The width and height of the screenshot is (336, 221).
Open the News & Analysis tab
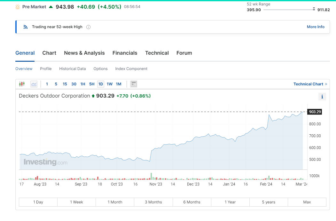click(x=84, y=53)
